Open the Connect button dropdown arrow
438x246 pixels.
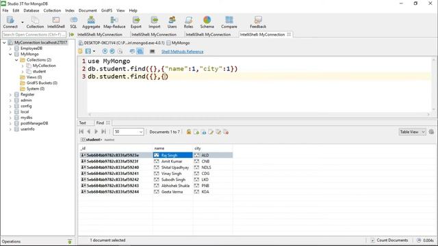(x=23, y=23)
